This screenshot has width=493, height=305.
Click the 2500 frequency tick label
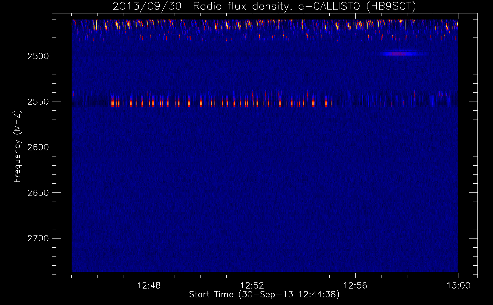[38, 56]
